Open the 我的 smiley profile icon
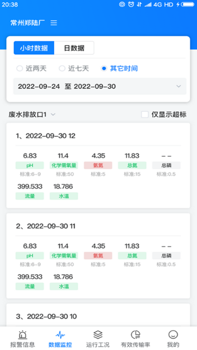The image size is (197, 350). pos(173,335)
